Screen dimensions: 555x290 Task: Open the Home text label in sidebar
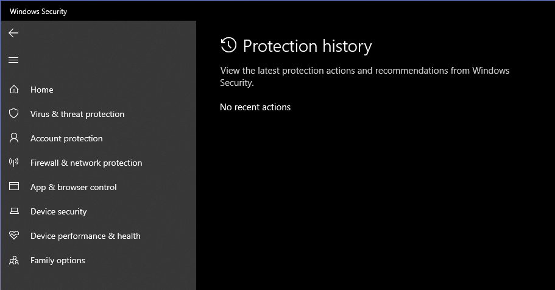click(42, 90)
